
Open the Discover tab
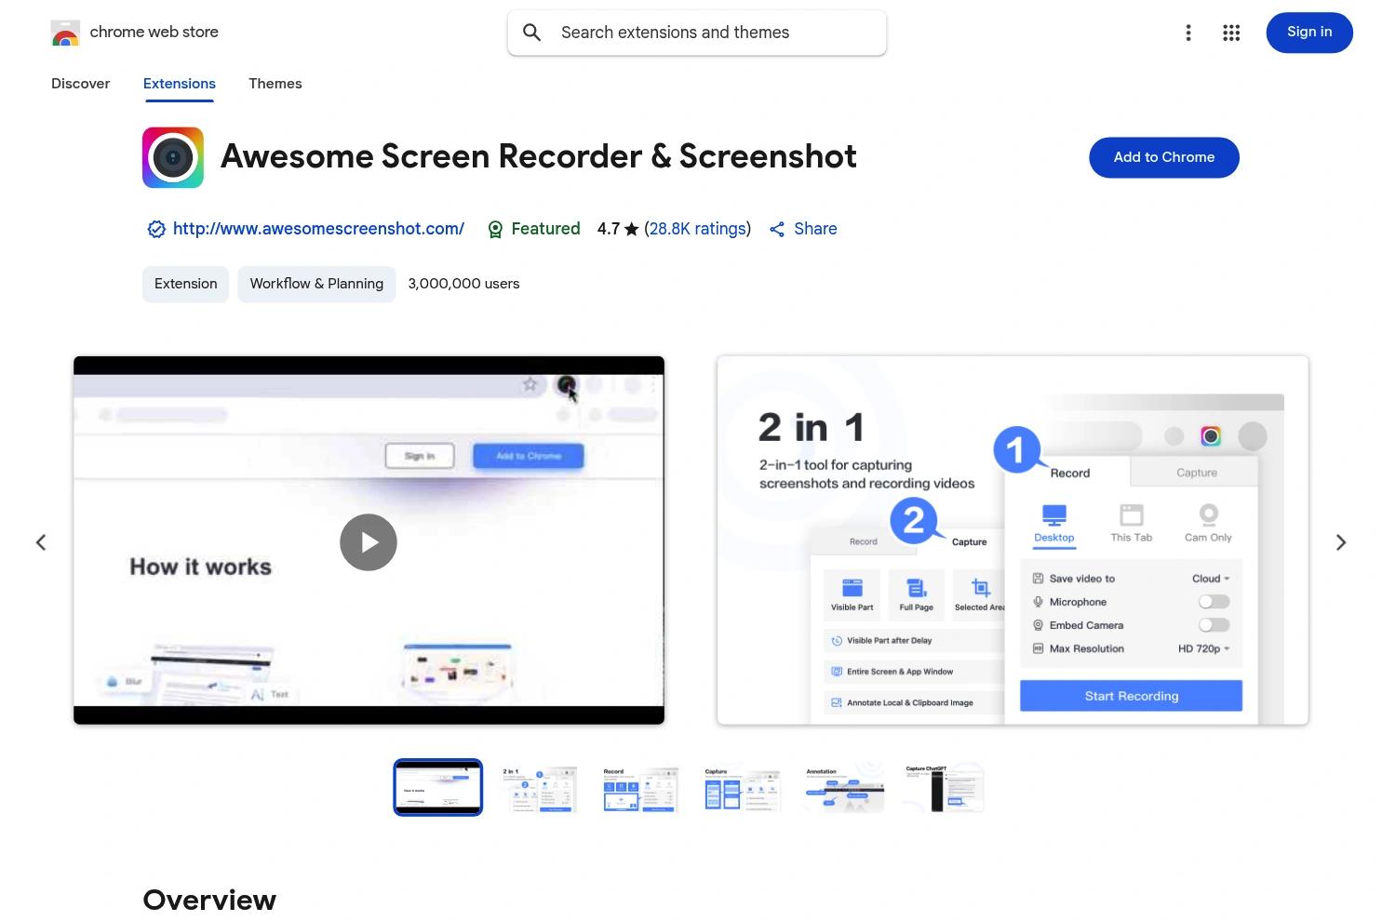pyautogui.click(x=80, y=84)
